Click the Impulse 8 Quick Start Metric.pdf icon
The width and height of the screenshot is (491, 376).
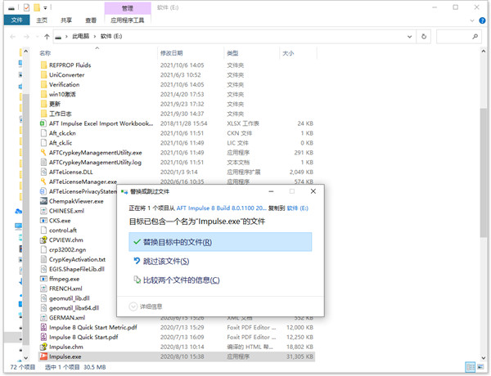43,327
